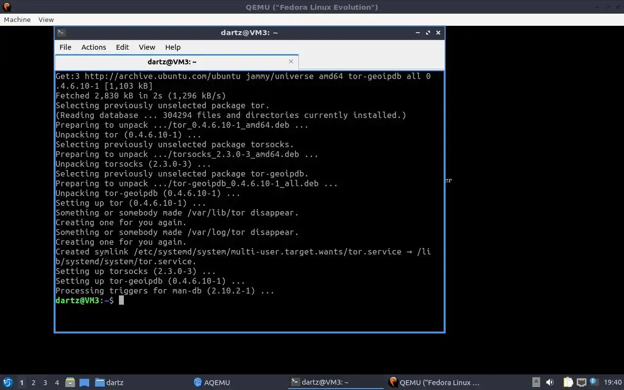This screenshot has width=624, height=390.
Task: Minimize the terminal window
Action: [x=418, y=33]
